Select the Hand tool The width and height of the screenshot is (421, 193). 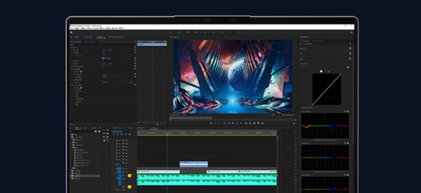click(x=104, y=140)
